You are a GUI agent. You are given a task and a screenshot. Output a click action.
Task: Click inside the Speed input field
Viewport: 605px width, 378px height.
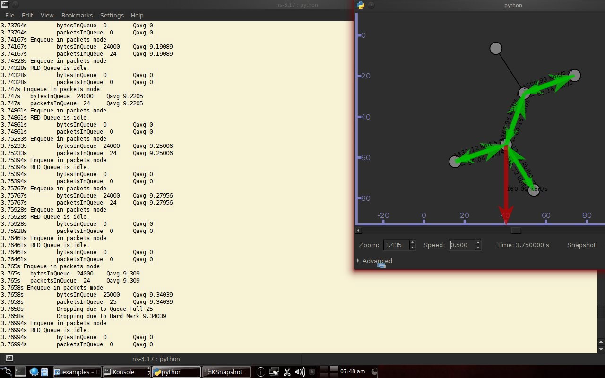[x=462, y=245]
